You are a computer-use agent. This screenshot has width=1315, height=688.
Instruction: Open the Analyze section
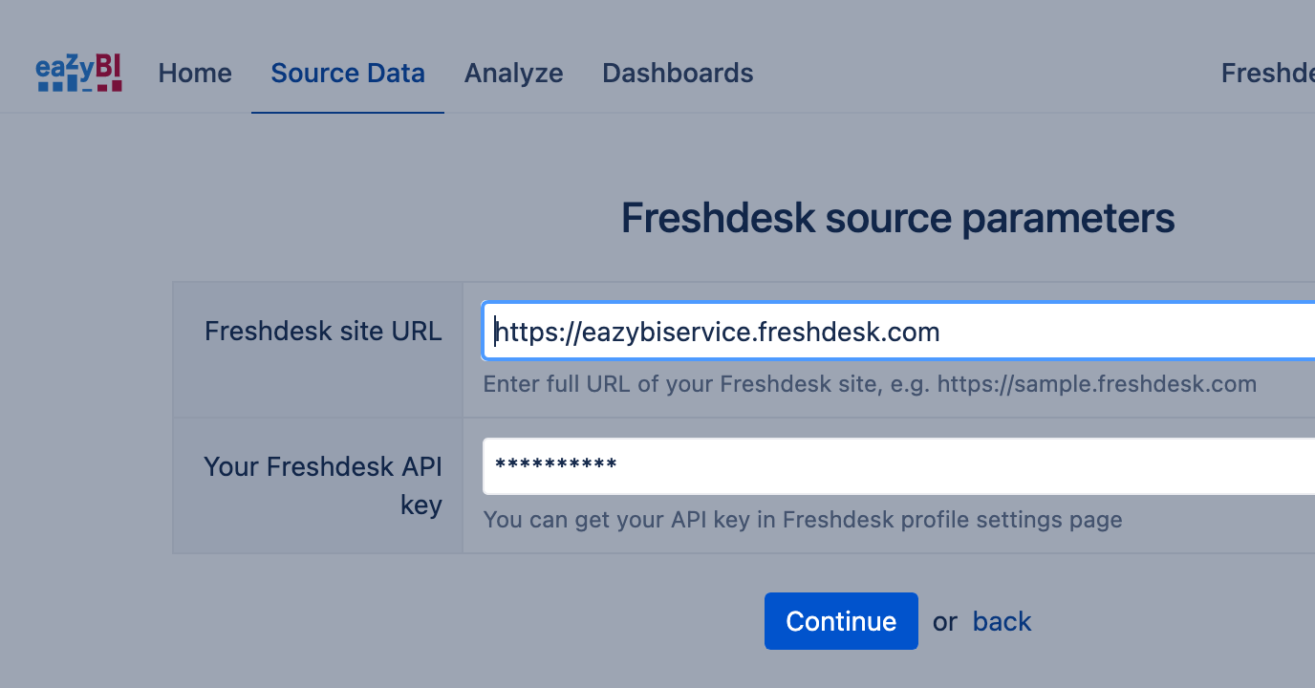pyautogui.click(x=513, y=74)
